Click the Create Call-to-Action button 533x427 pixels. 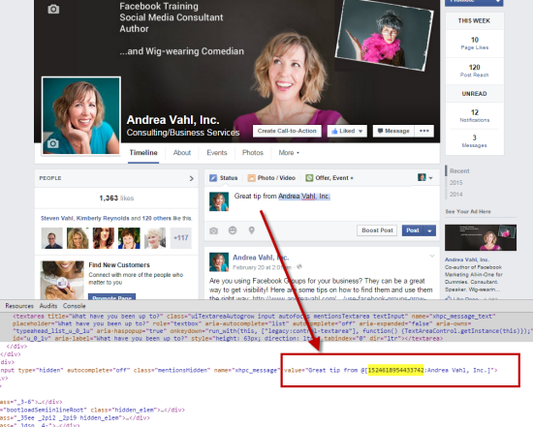(x=287, y=131)
